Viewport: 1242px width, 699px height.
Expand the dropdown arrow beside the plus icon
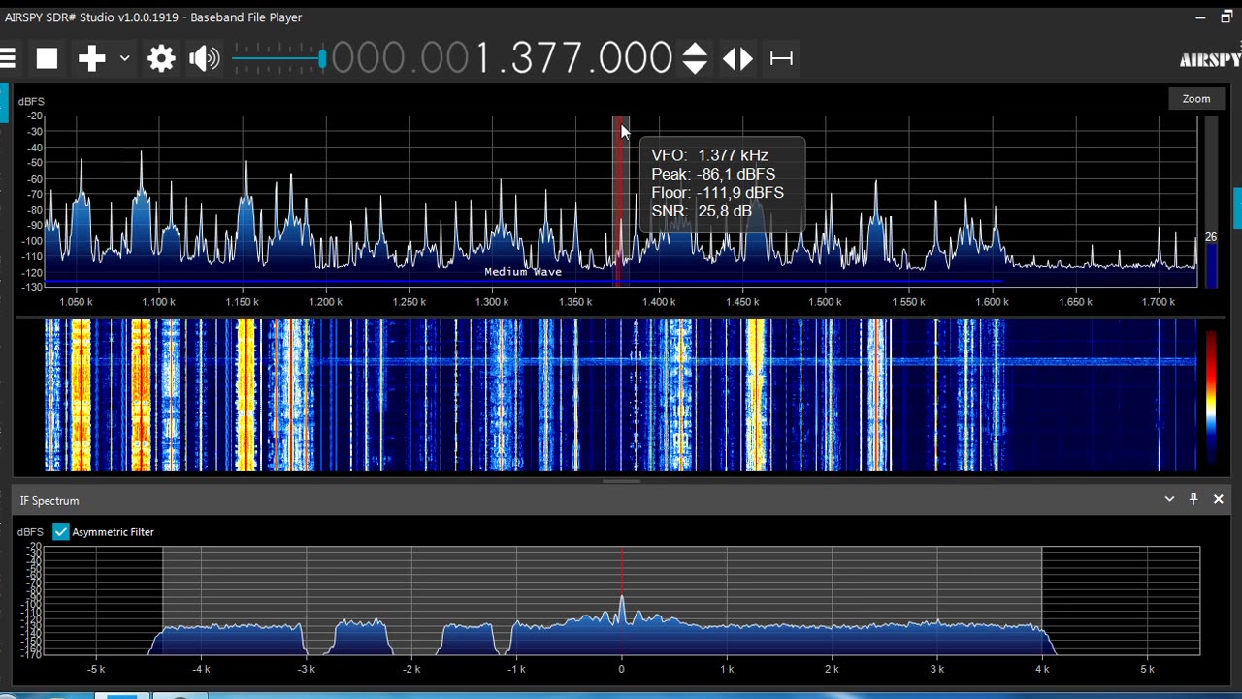(124, 58)
